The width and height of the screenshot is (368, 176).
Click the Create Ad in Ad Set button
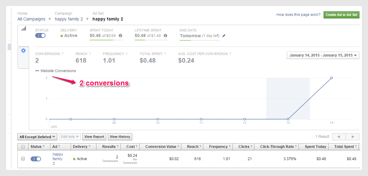341,15
